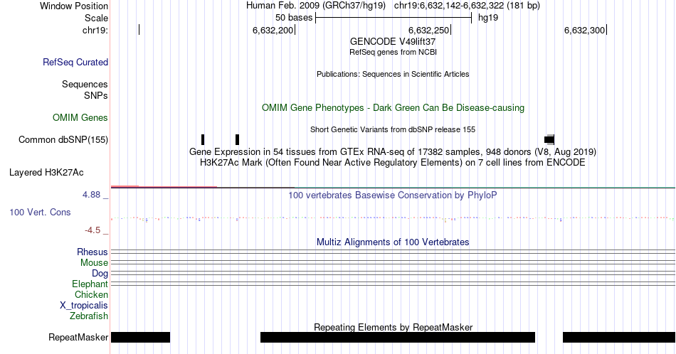Click the second dbSNP variant marker from the left

coord(237,139)
